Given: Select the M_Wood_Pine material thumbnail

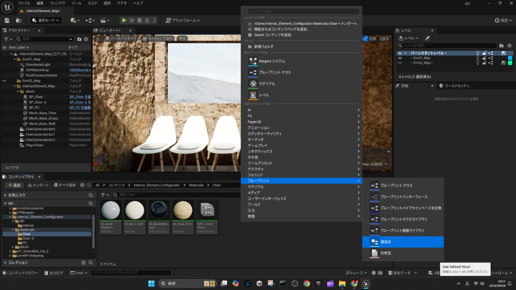Looking at the screenshot, I should 182,210.
